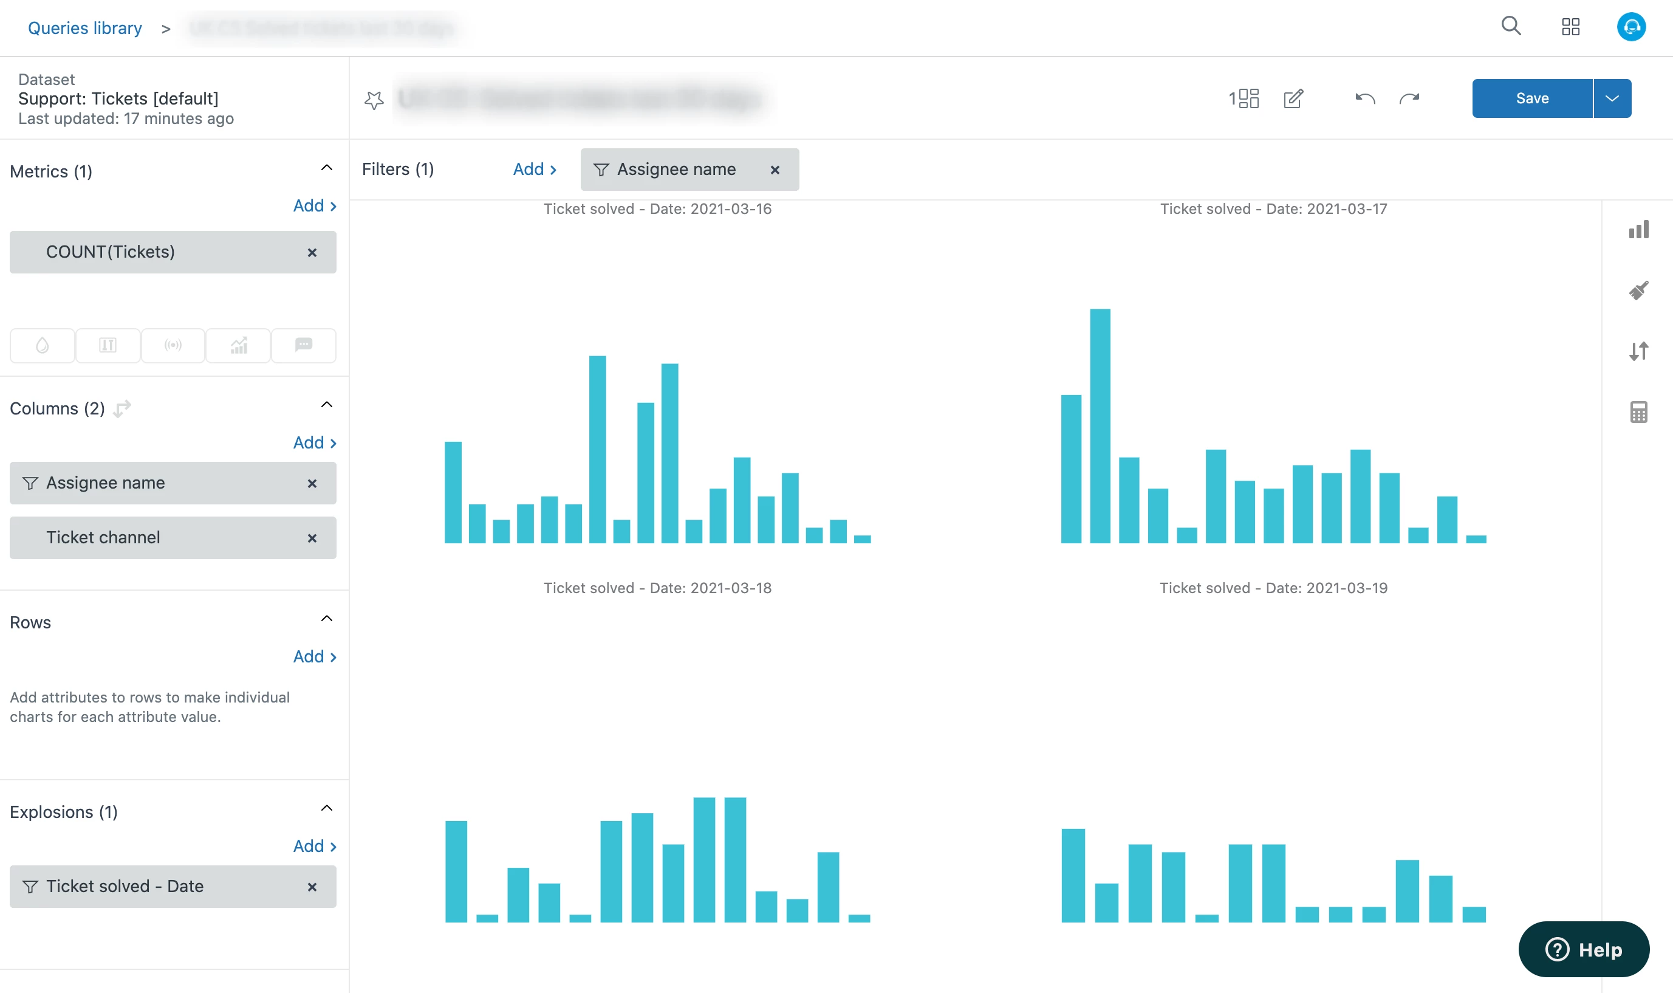Remove Assignee name filter chip

[775, 170]
